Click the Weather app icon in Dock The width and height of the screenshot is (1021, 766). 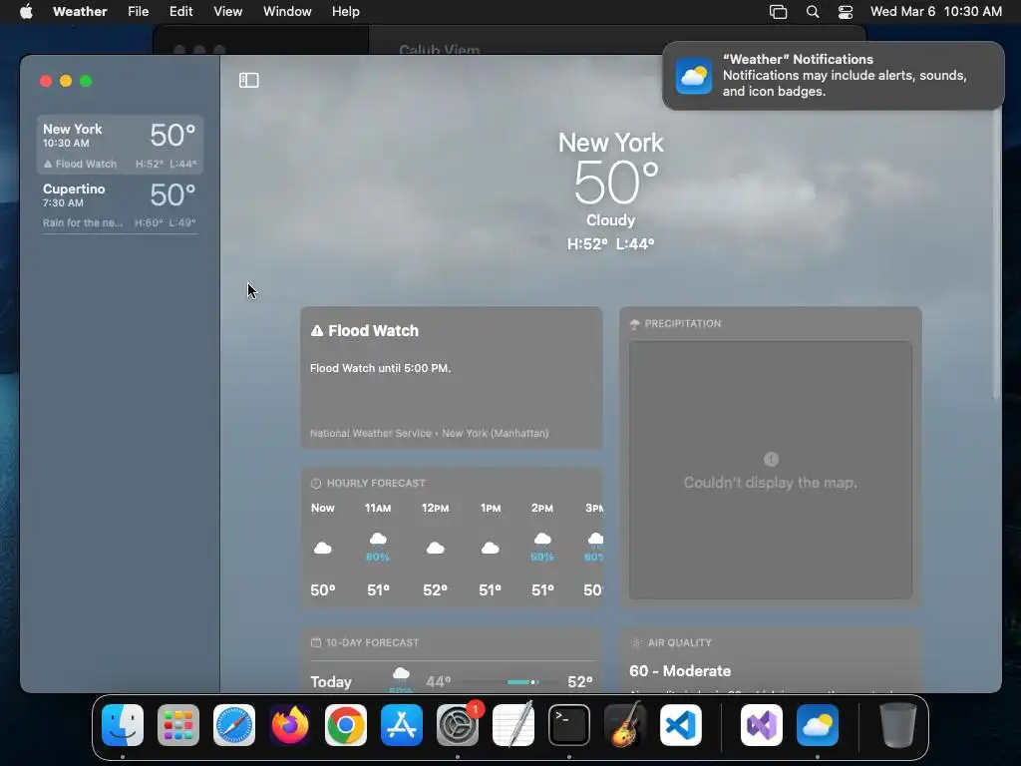818,725
